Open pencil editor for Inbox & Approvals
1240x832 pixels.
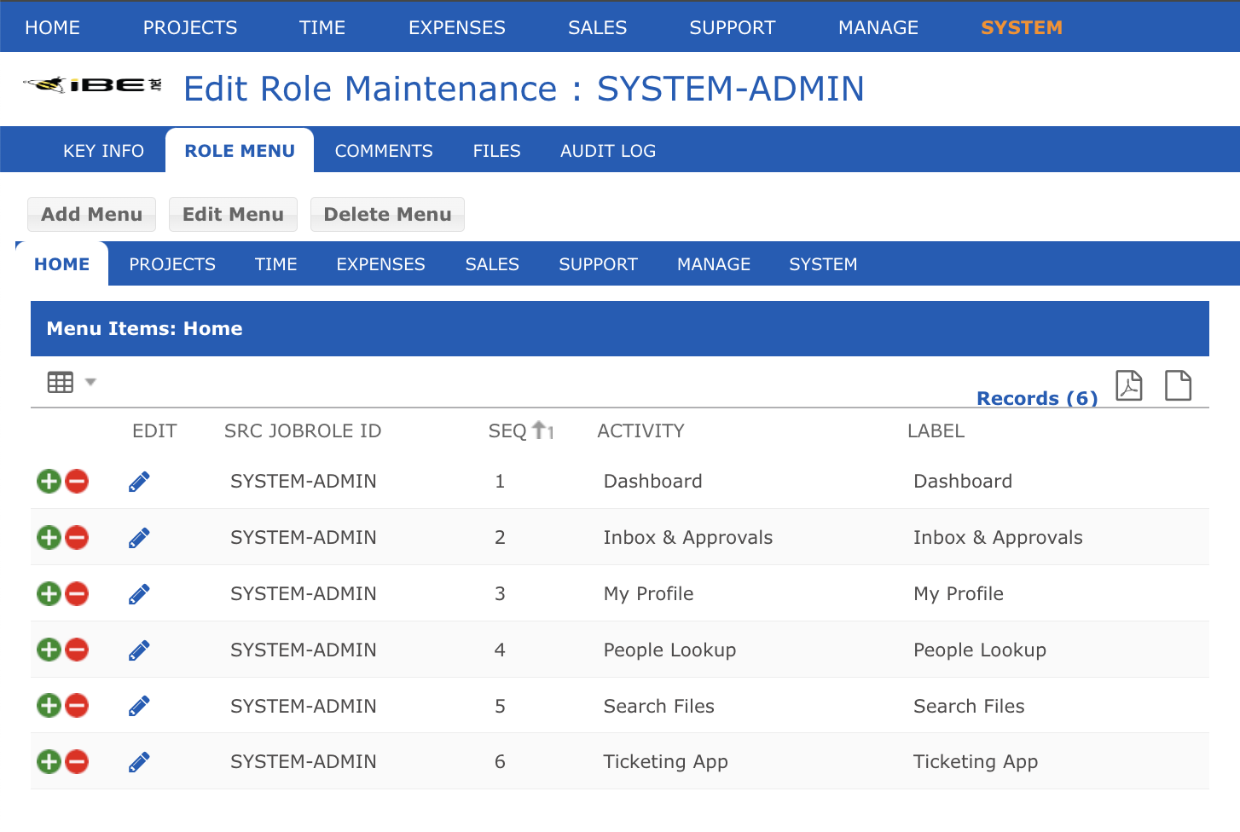139,538
